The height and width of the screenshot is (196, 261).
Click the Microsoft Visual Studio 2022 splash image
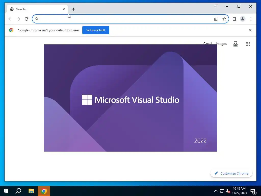pyautogui.click(x=130, y=98)
